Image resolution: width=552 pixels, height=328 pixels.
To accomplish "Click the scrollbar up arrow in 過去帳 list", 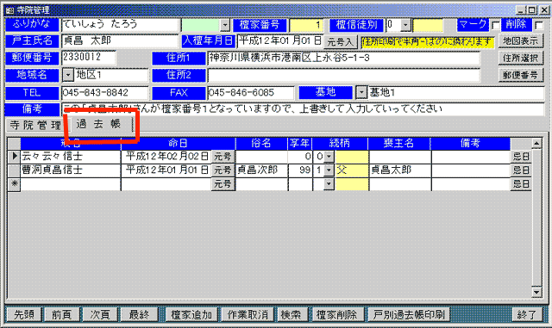I will [536, 143].
